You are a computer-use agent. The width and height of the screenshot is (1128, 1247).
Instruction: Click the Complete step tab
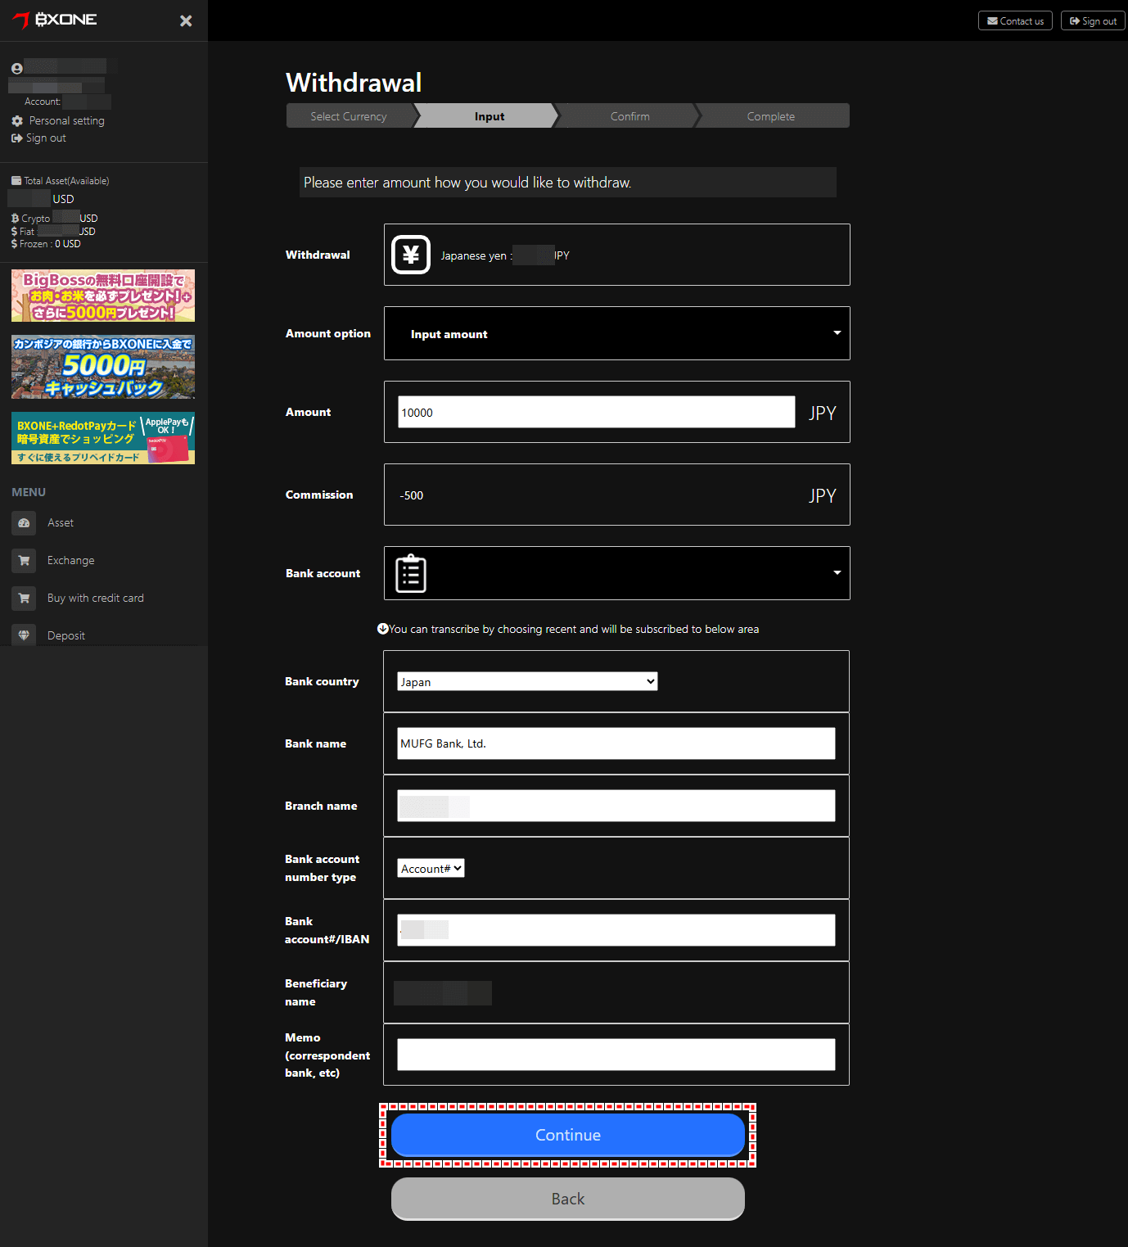[x=771, y=116]
